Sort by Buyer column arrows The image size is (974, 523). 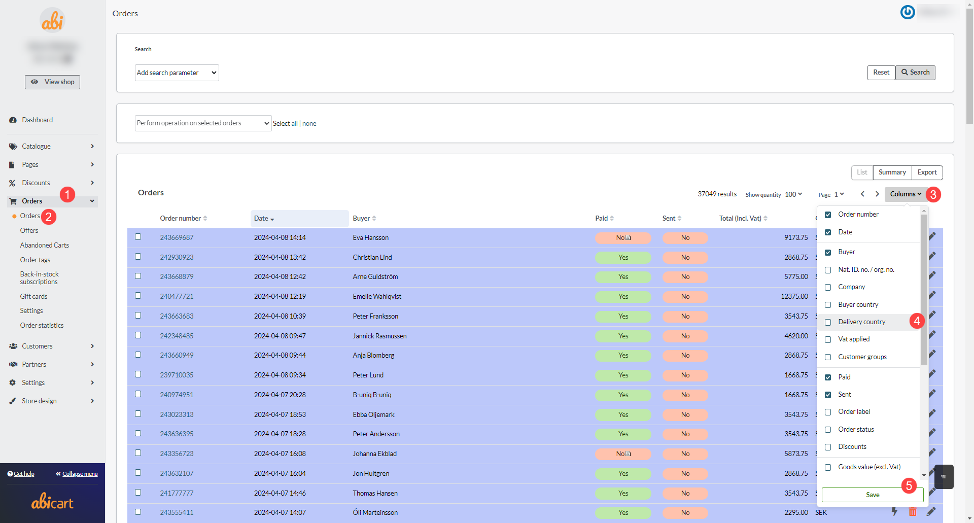click(374, 219)
